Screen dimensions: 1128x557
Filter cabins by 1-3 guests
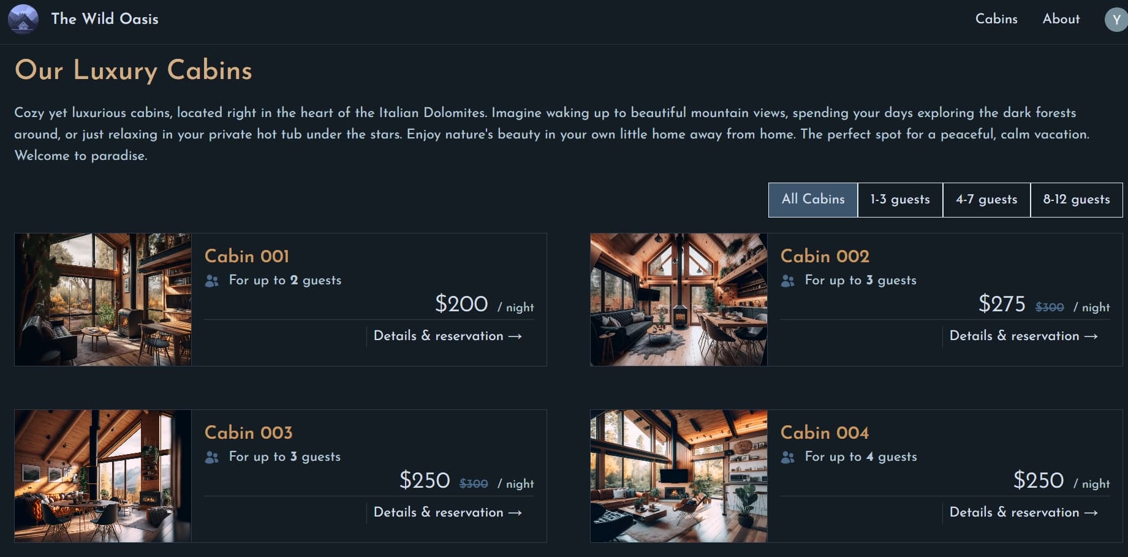[899, 200]
